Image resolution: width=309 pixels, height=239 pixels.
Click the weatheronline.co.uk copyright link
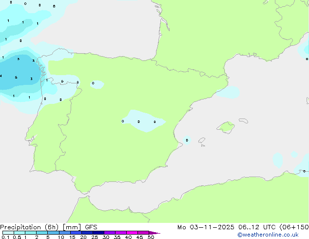click(268, 235)
